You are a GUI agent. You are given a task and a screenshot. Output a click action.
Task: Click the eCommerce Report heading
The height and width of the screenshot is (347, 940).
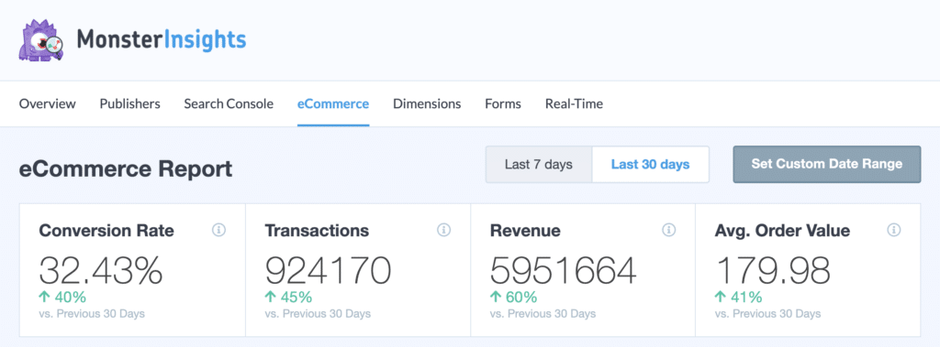coord(125,168)
